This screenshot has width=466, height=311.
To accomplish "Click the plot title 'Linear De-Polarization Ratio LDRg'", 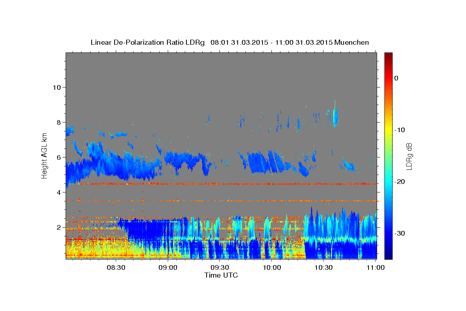I will pyautogui.click(x=147, y=42).
